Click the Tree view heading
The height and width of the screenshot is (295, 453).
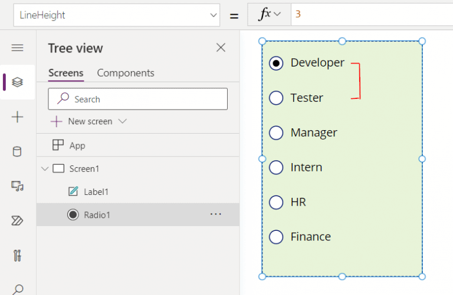pos(75,48)
